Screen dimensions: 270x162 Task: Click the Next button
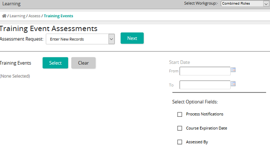click(132, 38)
